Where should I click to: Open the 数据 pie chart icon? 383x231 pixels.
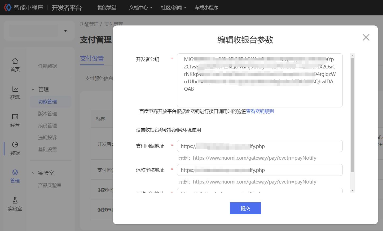click(x=15, y=145)
